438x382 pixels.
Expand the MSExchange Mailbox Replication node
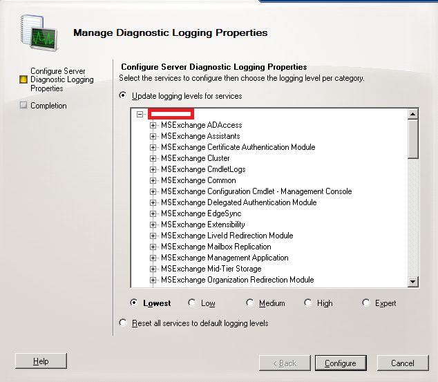(153, 247)
